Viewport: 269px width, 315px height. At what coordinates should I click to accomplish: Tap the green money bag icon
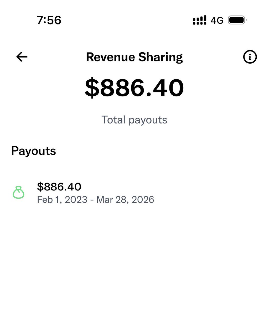point(18,192)
